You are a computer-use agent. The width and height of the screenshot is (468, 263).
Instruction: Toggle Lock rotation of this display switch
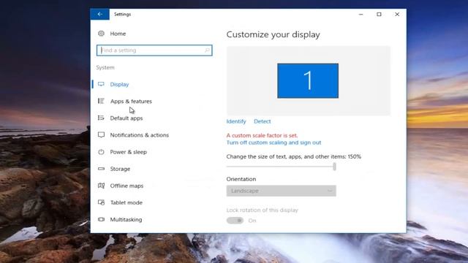click(x=235, y=221)
